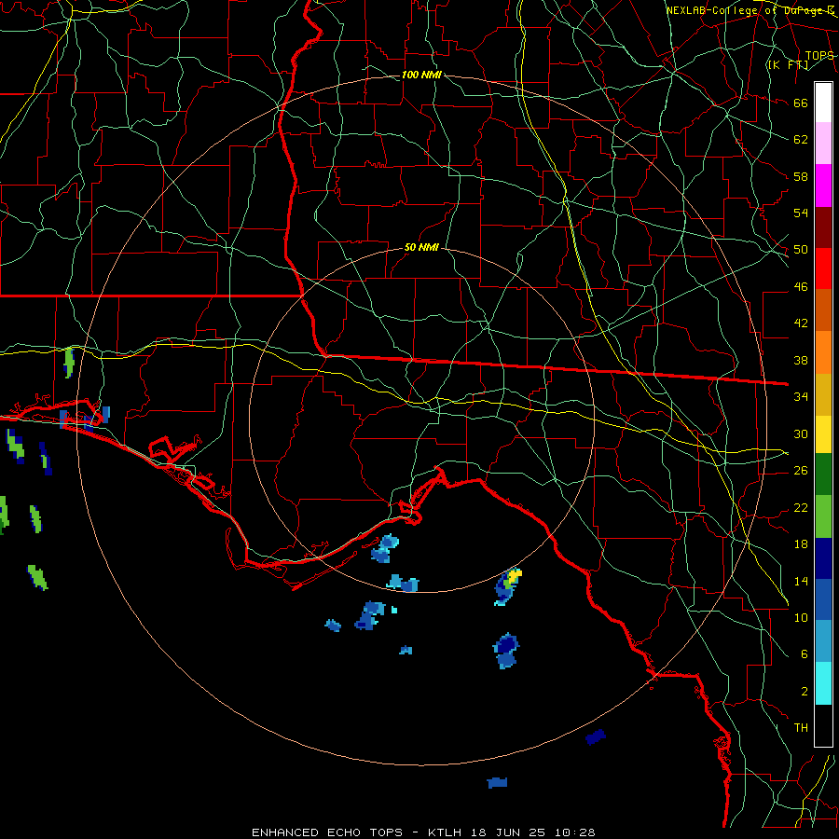Click the magenta 58 kft legend swatch

823,186
